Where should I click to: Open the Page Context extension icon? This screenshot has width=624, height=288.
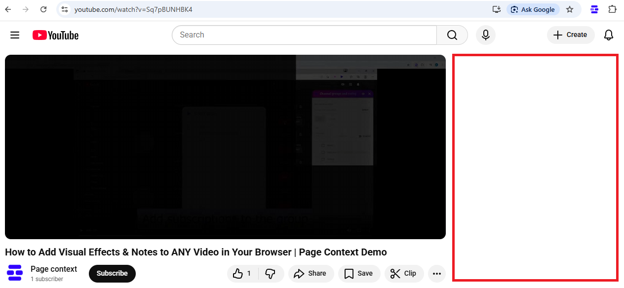click(x=594, y=9)
